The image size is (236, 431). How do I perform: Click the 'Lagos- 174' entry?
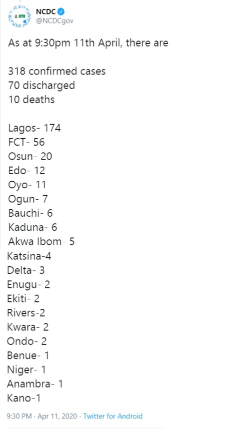34,128
